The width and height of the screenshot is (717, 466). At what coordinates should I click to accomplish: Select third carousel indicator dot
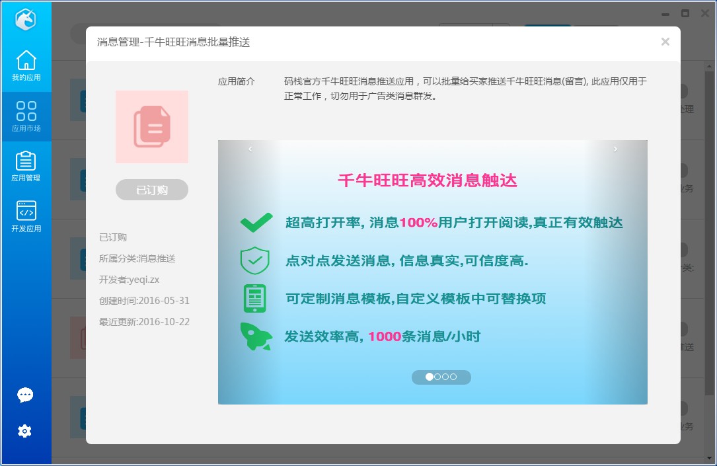pyautogui.click(x=445, y=377)
